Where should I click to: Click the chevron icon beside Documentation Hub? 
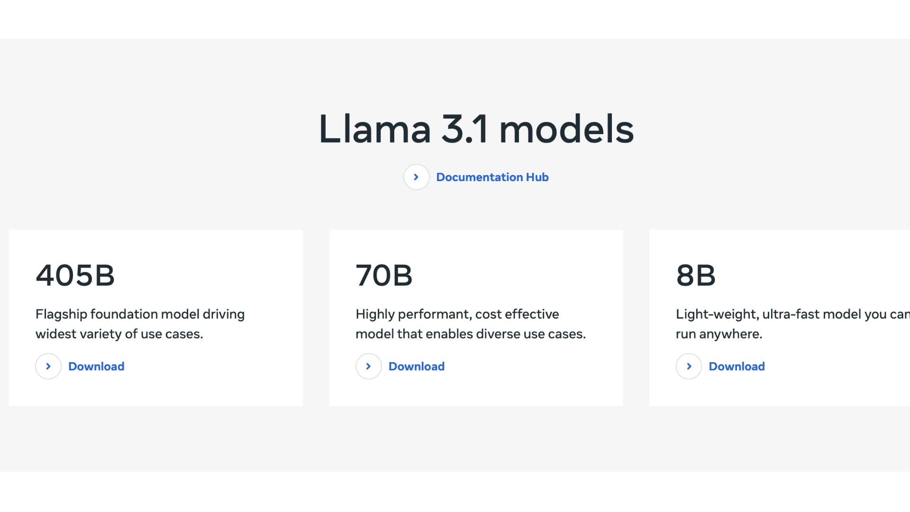[416, 177]
